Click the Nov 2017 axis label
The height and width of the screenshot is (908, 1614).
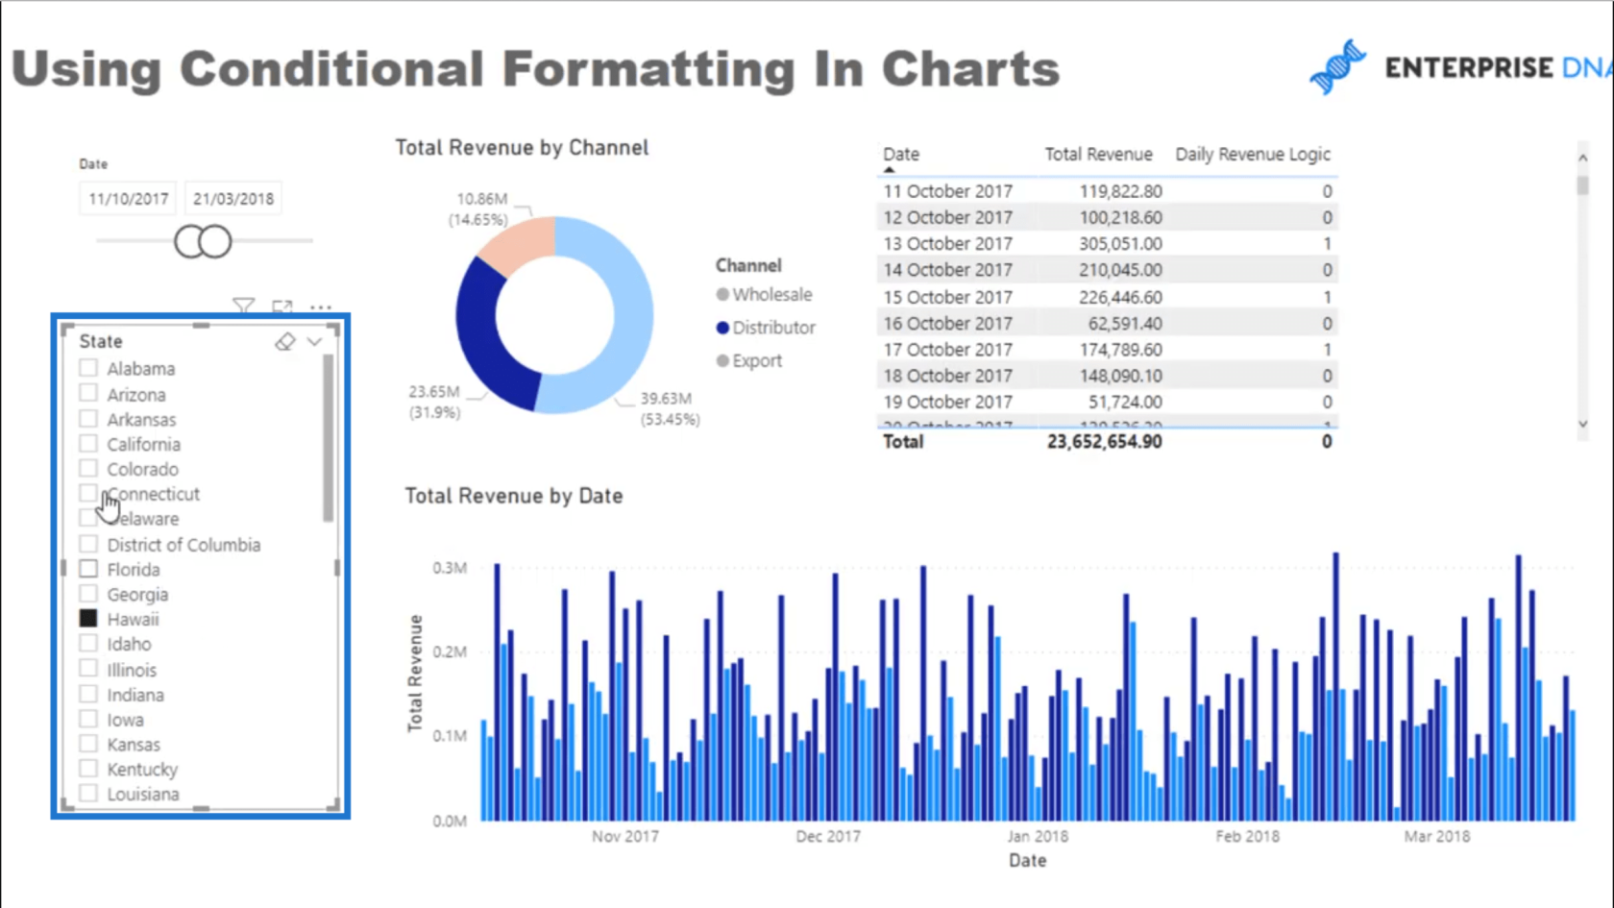[625, 836]
